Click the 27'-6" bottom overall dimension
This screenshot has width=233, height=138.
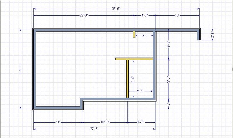click(94, 129)
